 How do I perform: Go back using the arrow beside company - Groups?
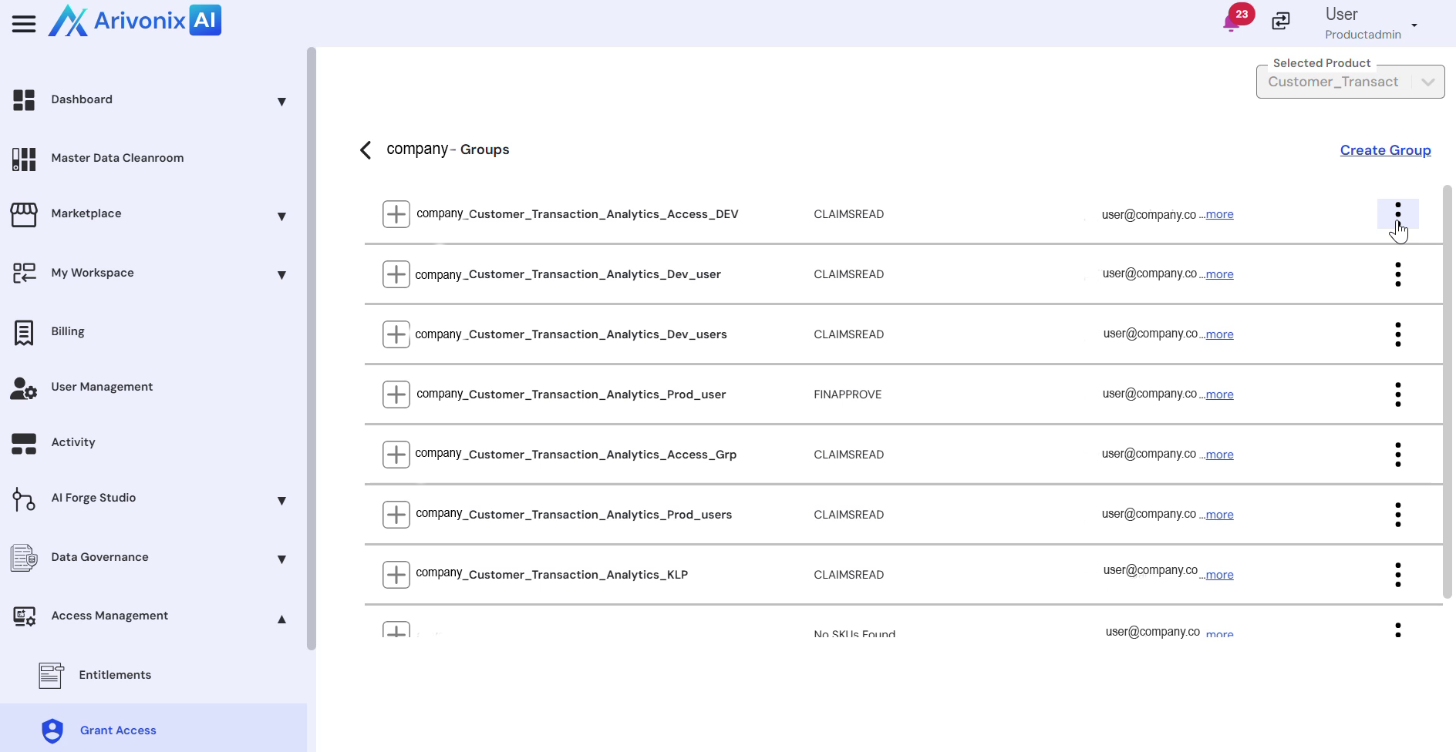pos(366,150)
